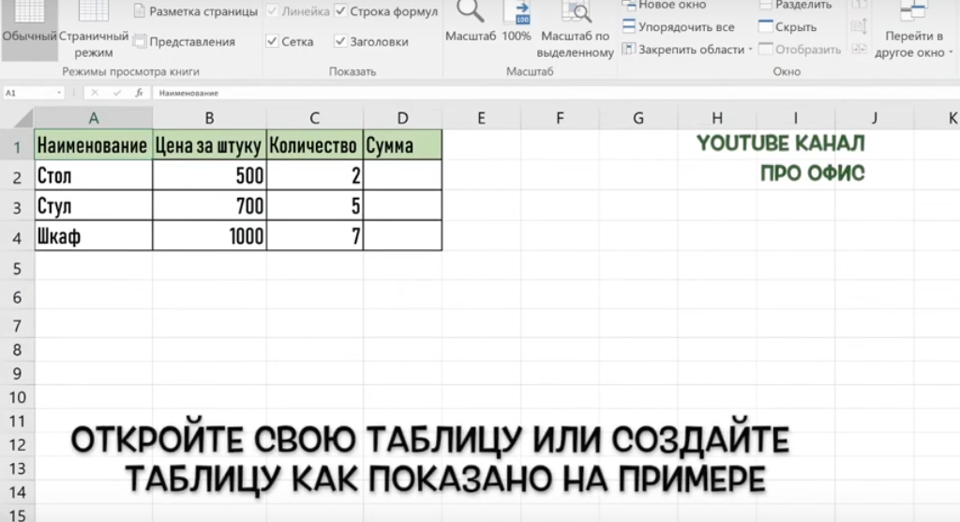Image resolution: width=960 pixels, height=522 pixels.
Task: Switch to Обычный view mode
Action: (29, 29)
